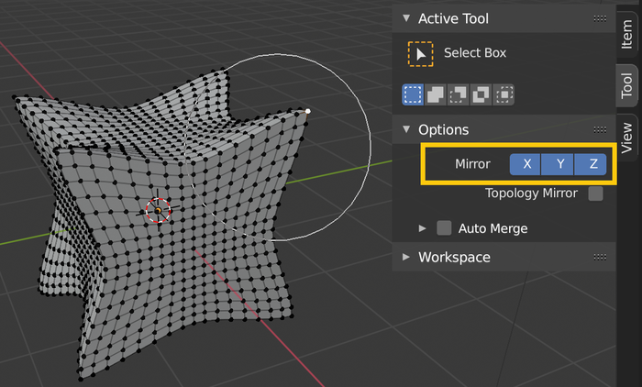Image resolution: width=642 pixels, height=387 pixels.
Task: Enable the Auto Merge checkbox
Action: 444,228
